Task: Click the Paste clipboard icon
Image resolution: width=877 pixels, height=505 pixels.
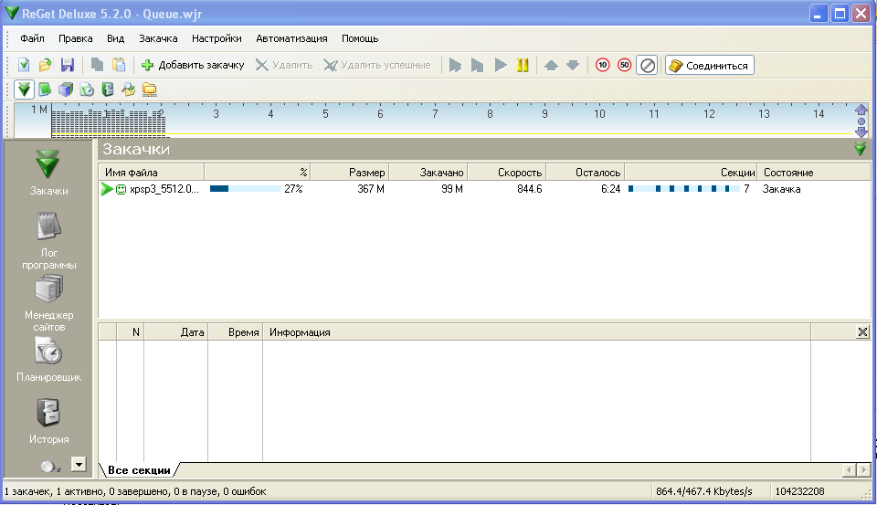Action: click(119, 66)
